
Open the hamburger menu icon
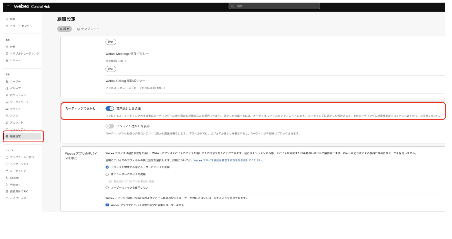point(8,6)
